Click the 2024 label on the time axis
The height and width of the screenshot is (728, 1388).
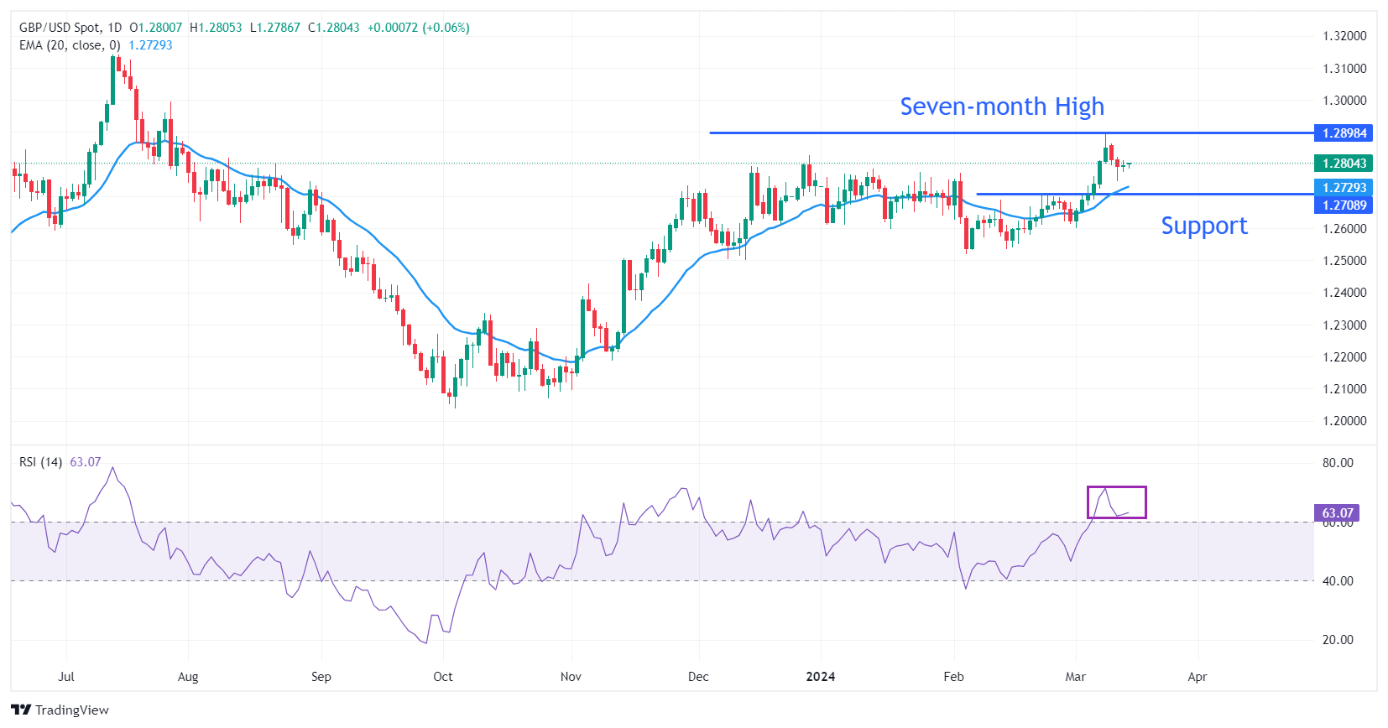(x=820, y=677)
